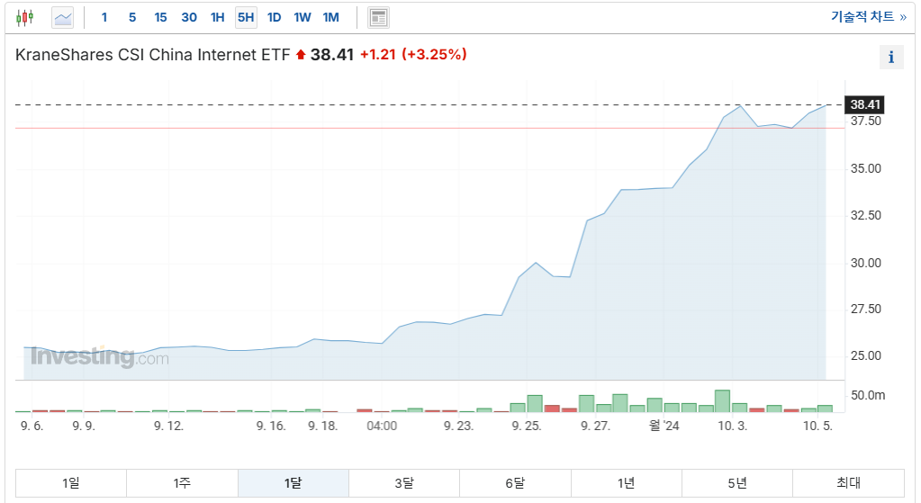This screenshot has width=921, height=503.
Task: Click the 9. 12. date axis label
Action: coord(168,427)
